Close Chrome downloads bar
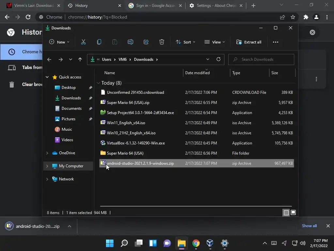The image size is (334, 251). [x=328, y=226]
